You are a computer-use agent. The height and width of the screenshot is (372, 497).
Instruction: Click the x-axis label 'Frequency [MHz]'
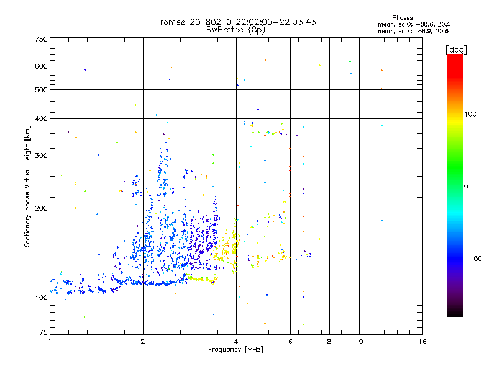235,350
